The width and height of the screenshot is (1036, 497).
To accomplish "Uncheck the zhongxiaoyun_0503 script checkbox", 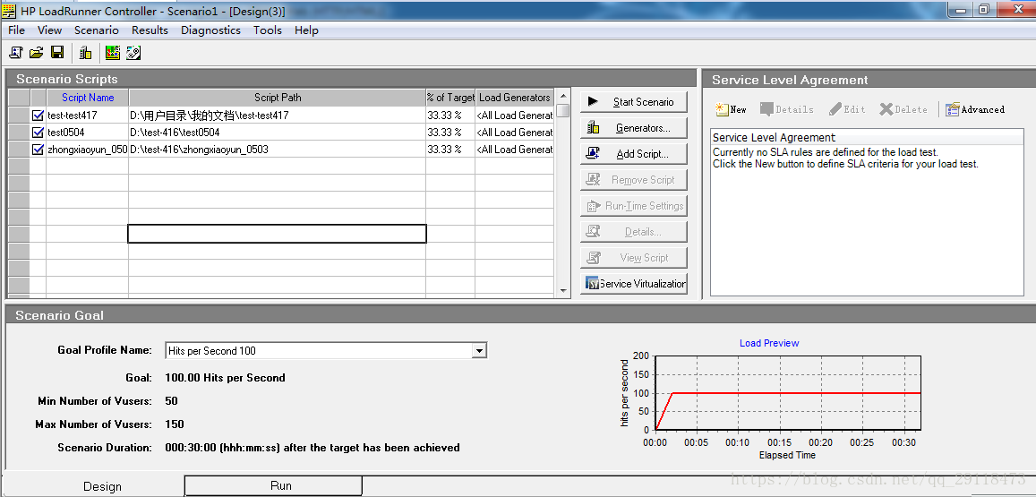I will [38, 150].
